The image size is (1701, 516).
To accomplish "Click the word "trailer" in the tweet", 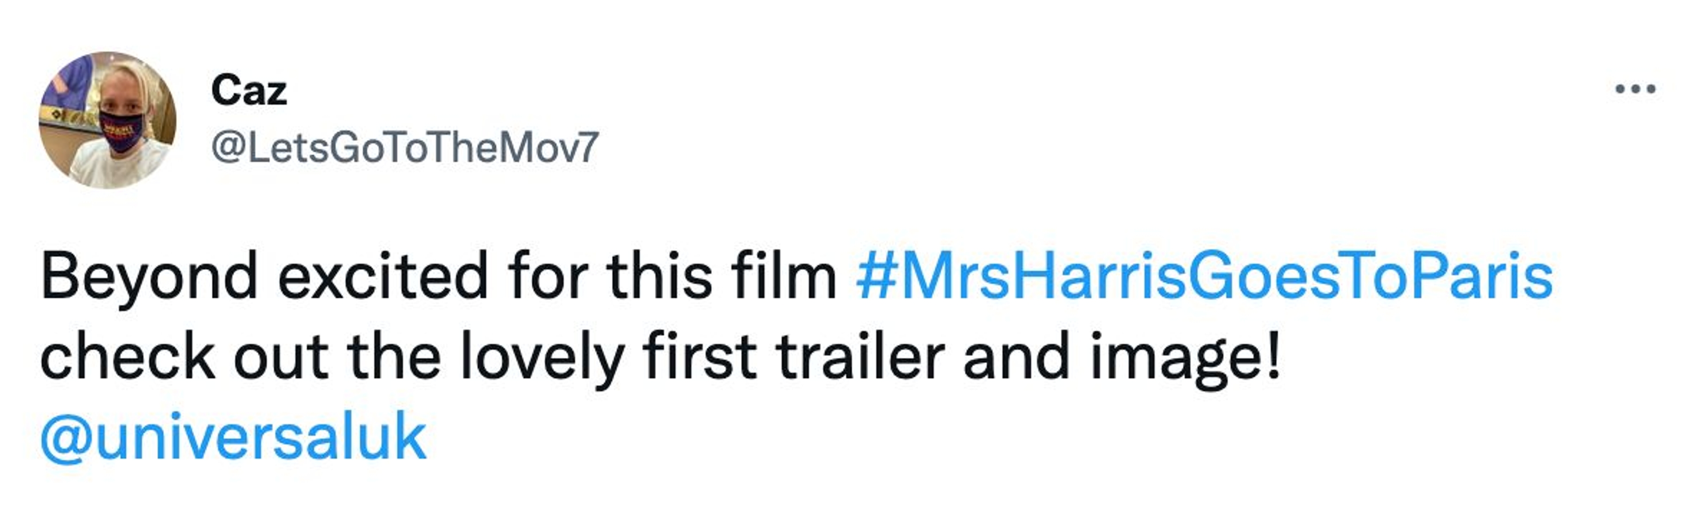I will [x=860, y=358].
